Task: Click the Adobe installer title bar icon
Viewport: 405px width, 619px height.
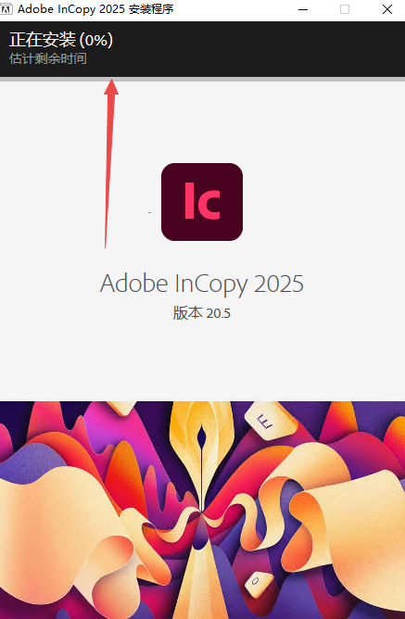Action: (x=6, y=8)
